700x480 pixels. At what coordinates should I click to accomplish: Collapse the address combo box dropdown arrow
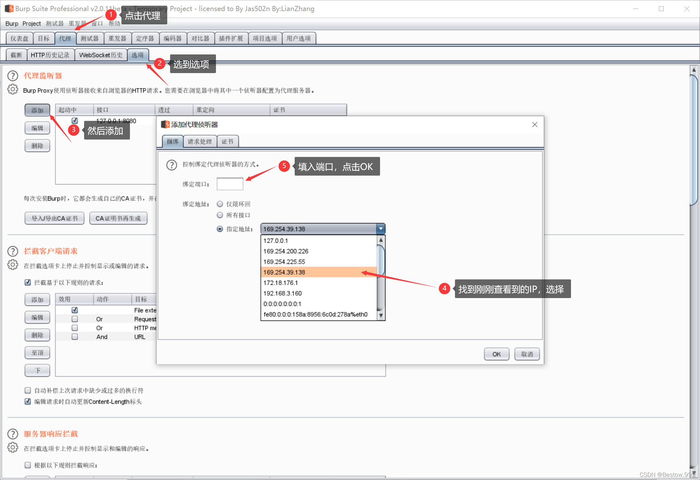(x=381, y=229)
